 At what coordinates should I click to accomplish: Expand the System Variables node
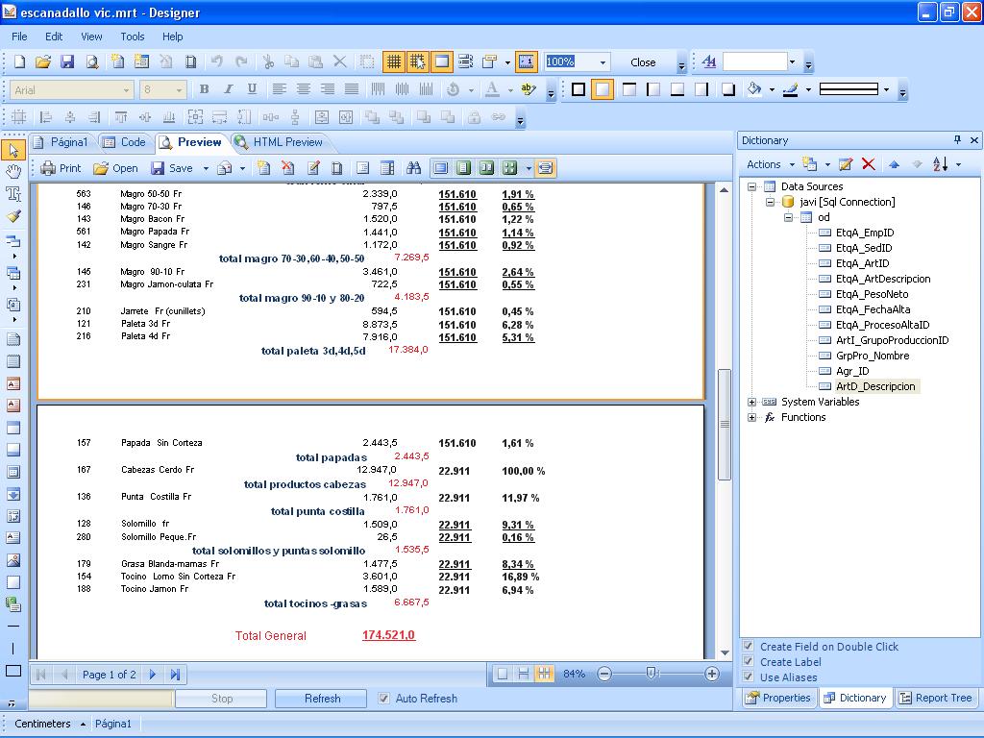point(751,402)
